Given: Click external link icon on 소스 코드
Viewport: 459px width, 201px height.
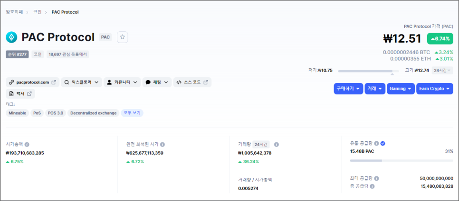Looking at the screenshot, I should pyautogui.click(x=206, y=82).
